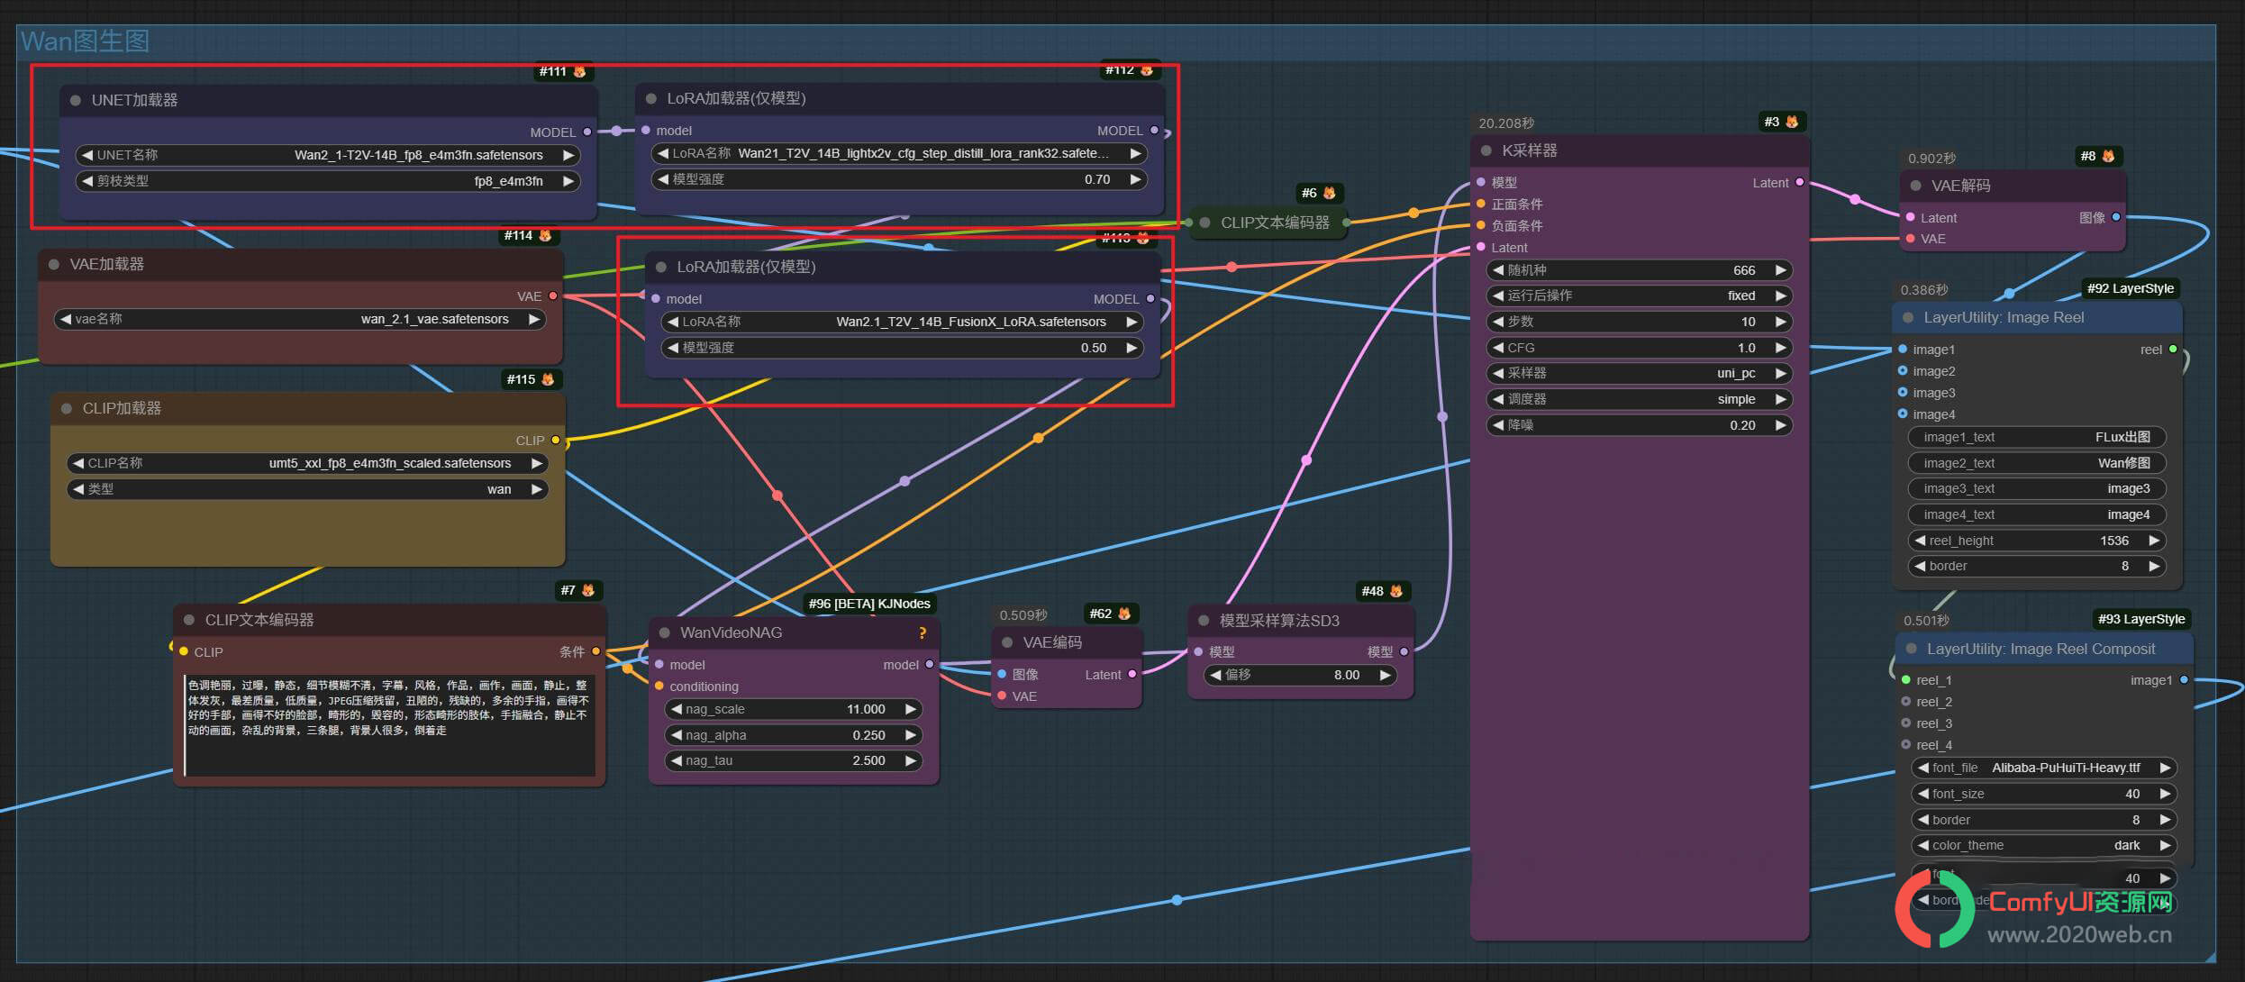The height and width of the screenshot is (982, 2245).
Task: Collapse the CLIP加载器 node via its dot
Action: point(67,408)
